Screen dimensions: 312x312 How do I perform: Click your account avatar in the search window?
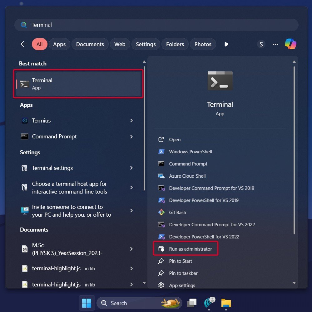pyautogui.click(x=261, y=44)
